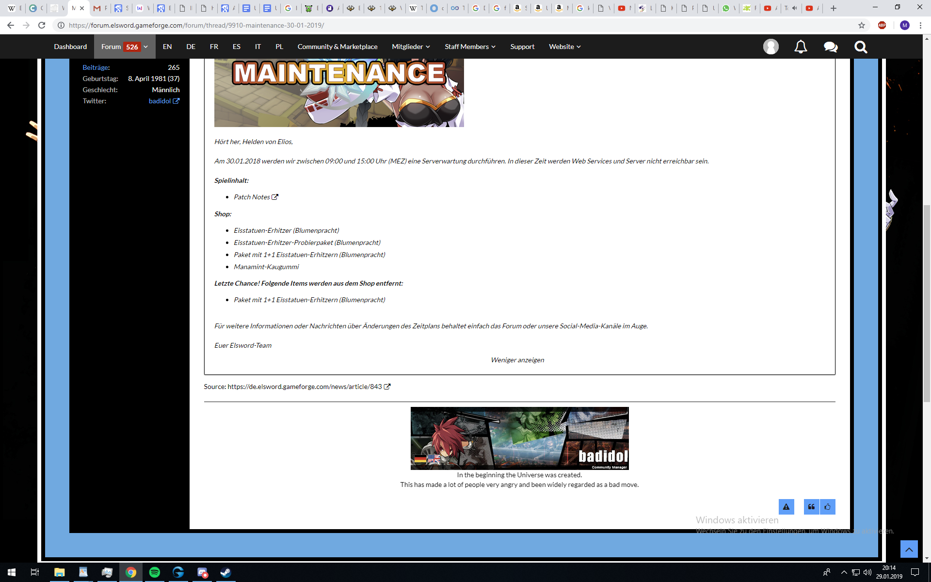
Task: View site information icon in address bar
Action: tap(61, 25)
